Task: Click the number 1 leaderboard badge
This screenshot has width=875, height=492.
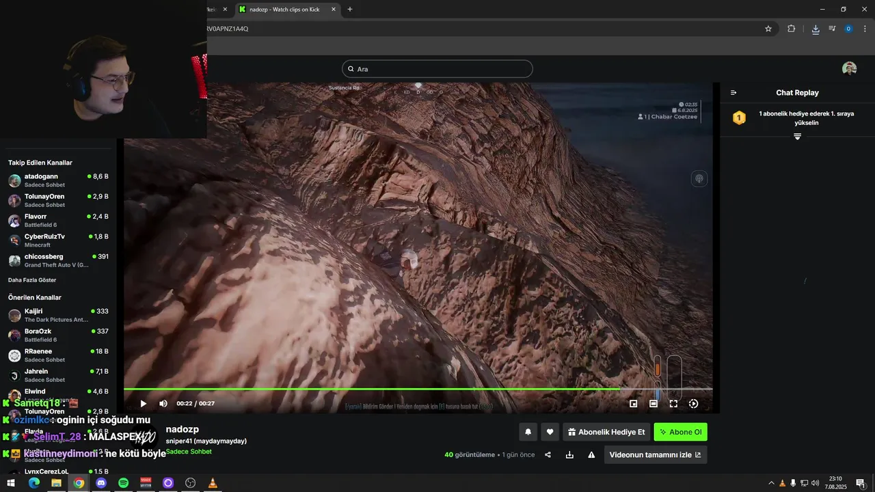Action: (739, 118)
